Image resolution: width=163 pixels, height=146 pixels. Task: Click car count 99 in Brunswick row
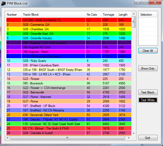[x=88, y=83]
